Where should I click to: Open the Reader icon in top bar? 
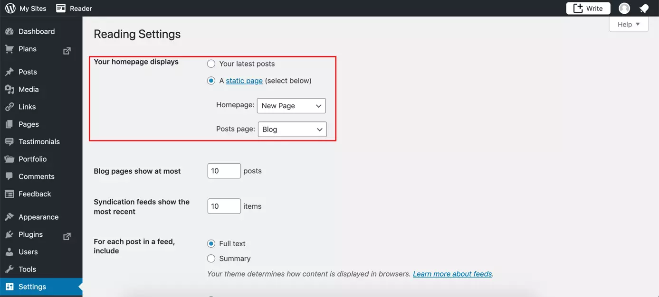point(61,9)
